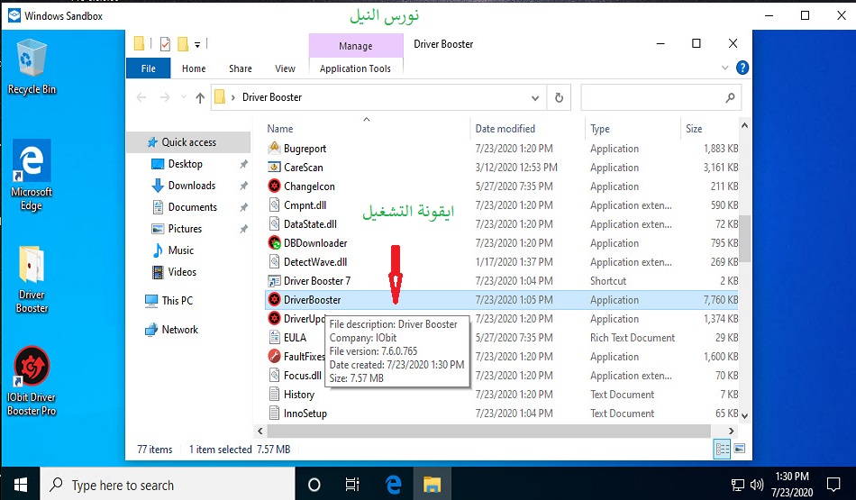The height and width of the screenshot is (500, 856).
Task: Expand the ribbon with the chevron
Action: coord(724,68)
